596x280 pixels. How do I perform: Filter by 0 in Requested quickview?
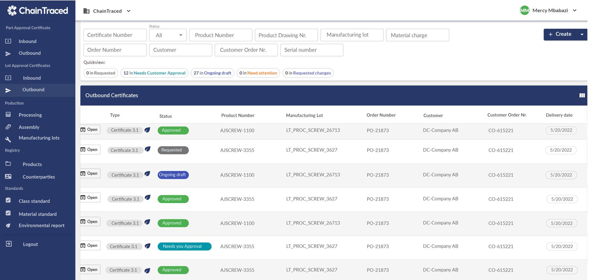pos(101,73)
